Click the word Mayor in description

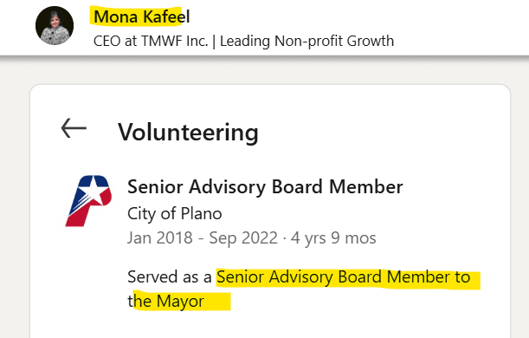(180, 302)
